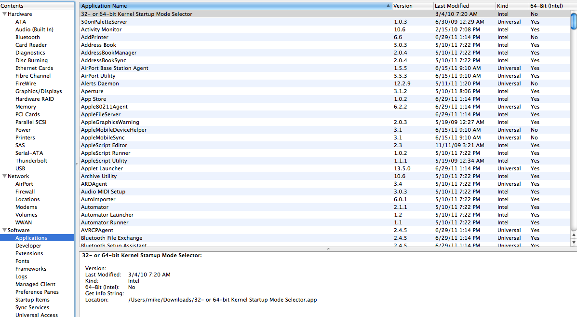This screenshot has width=577, height=317.
Task: Select USB in Hardware list
Action: click(x=20, y=168)
